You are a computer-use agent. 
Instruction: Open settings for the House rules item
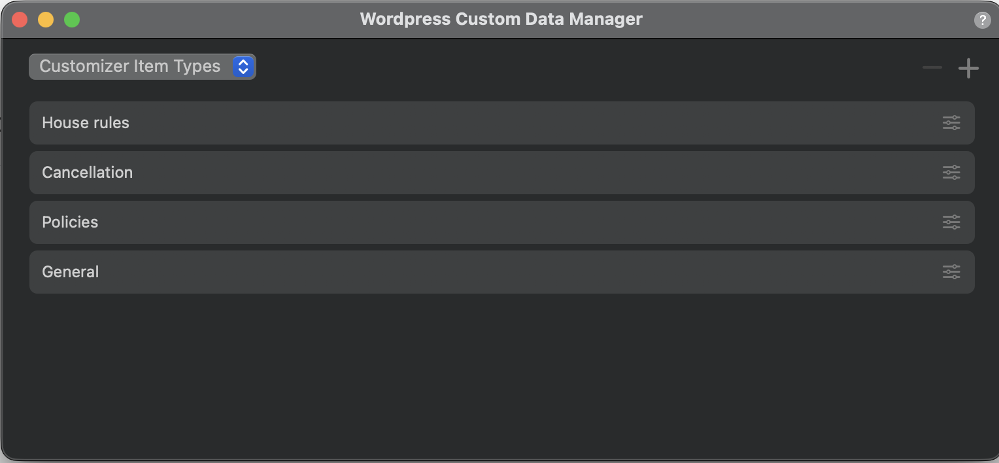(x=951, y=123)
